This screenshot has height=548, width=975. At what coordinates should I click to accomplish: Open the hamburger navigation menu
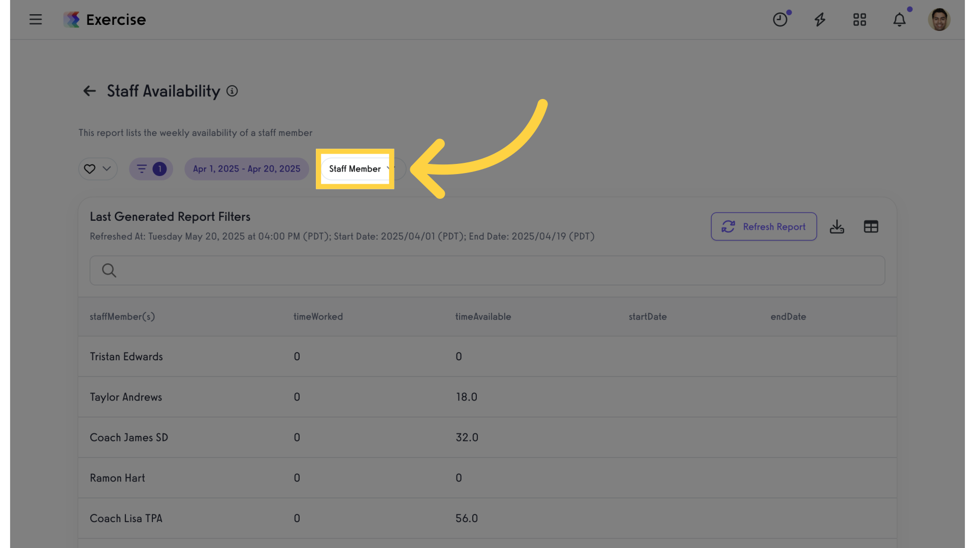click(36, 20)
